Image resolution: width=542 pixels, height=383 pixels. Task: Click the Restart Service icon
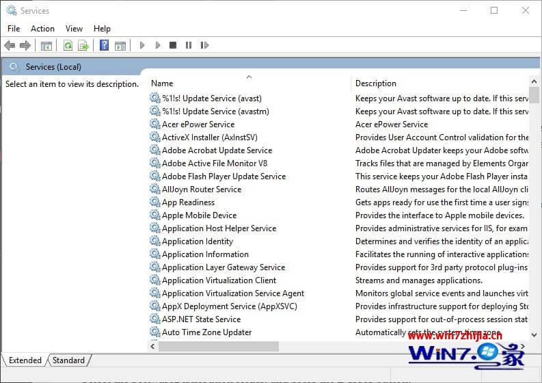pyautogui.click(x=204, y=45)
